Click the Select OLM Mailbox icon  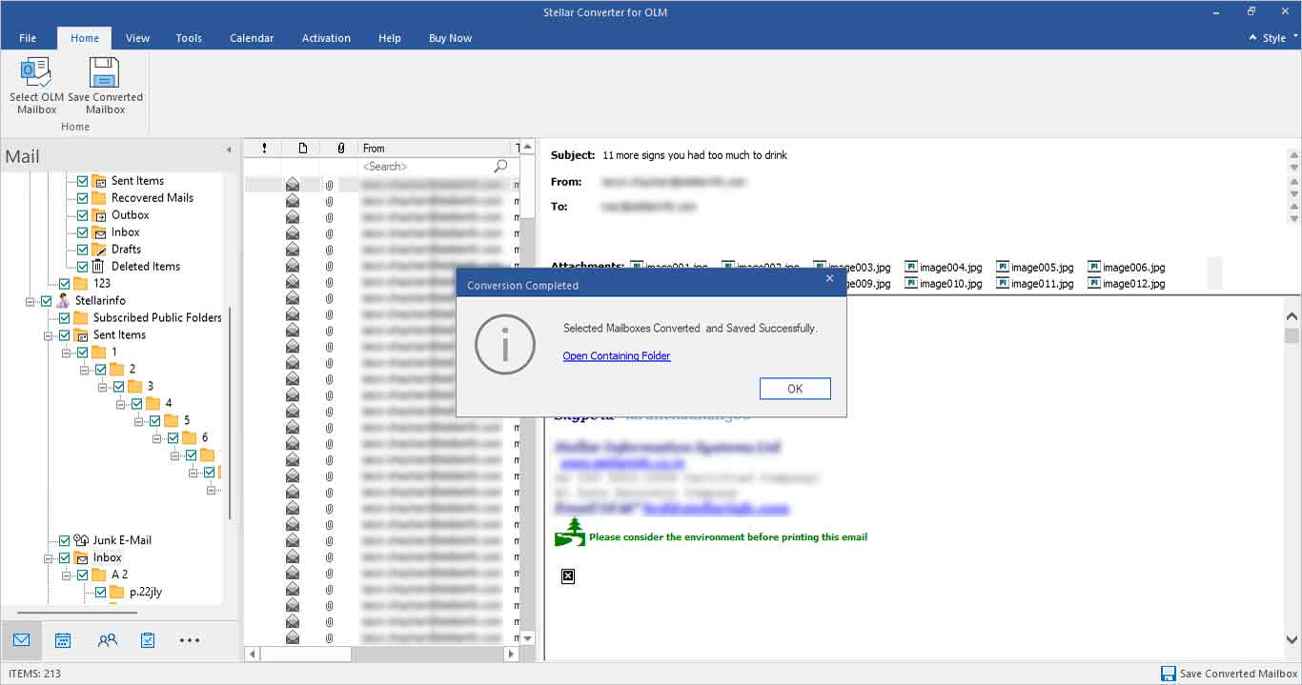[x=36, y=72]
